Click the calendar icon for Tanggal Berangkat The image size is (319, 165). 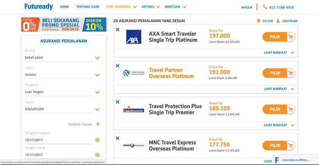[x=97, y=140]
